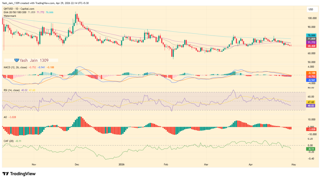Image resolution: width=321 pixels, height=180 pixels.
Task: Click the green -0.11 CMF value tag
Action: tap(311, 149)
